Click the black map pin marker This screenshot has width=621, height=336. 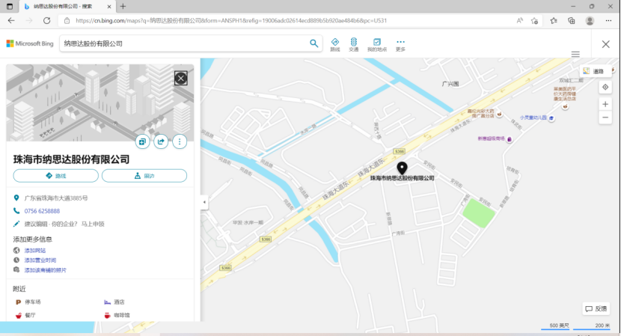402,168
